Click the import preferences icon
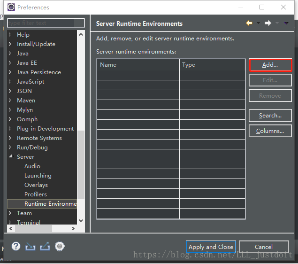Image resolution: width=298 pixels, height=264 pixels. click(x=31, y=246)
